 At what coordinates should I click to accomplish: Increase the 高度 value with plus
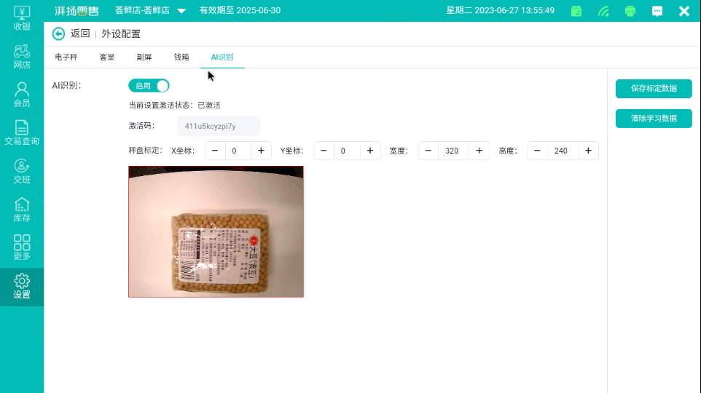588,151
